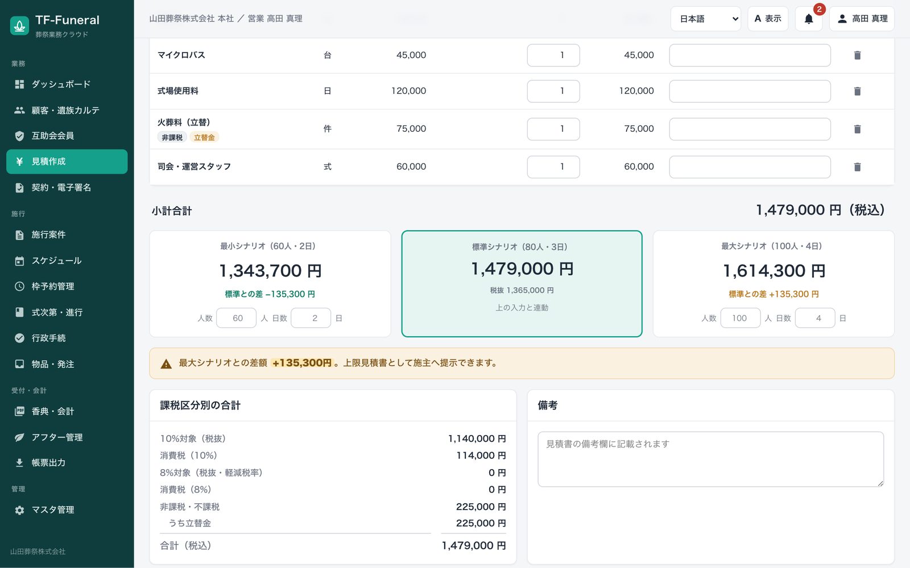Delete the 式場使用料 row with trash icon

pyautogui.click(x=857, y=91)
